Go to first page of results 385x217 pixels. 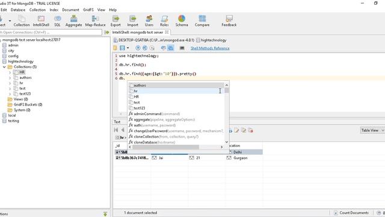pyautogui.click(x=116, y=130)
